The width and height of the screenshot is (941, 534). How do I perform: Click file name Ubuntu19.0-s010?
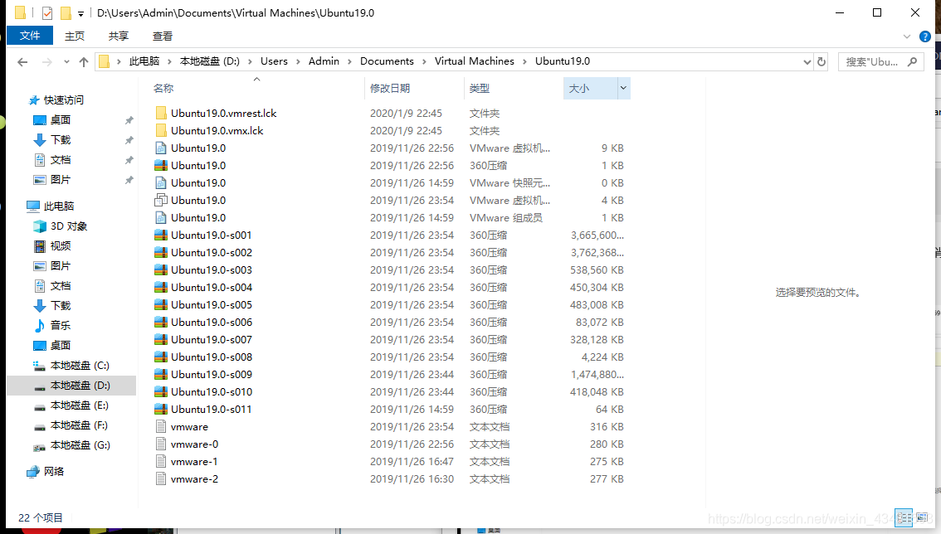(212, 391)
